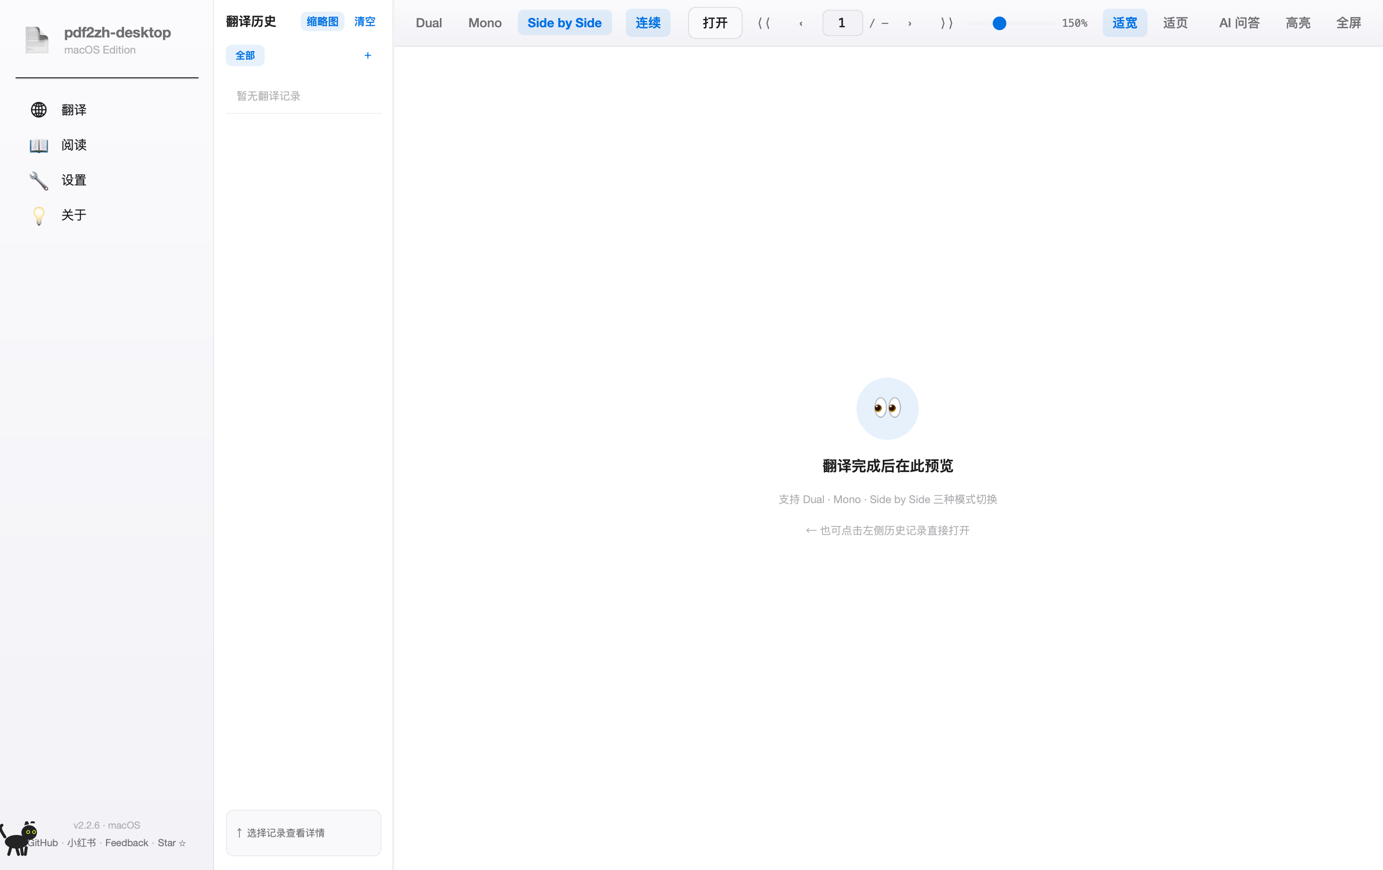
Task: Select the 全部 category filter
Action: tap(245, 55)
